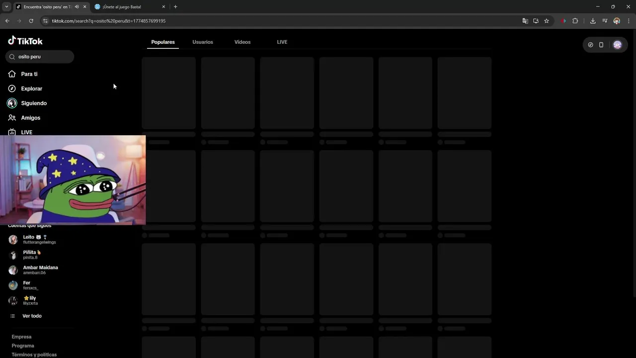Switch to the Usuarios results tab

[203, 42]
